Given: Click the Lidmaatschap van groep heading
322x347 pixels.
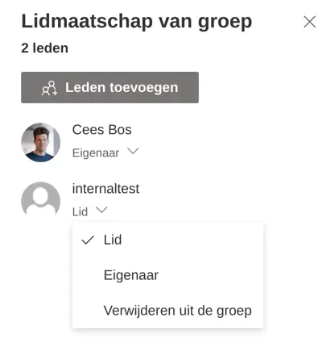Looking at the screenshot, I should pos(137,22).
